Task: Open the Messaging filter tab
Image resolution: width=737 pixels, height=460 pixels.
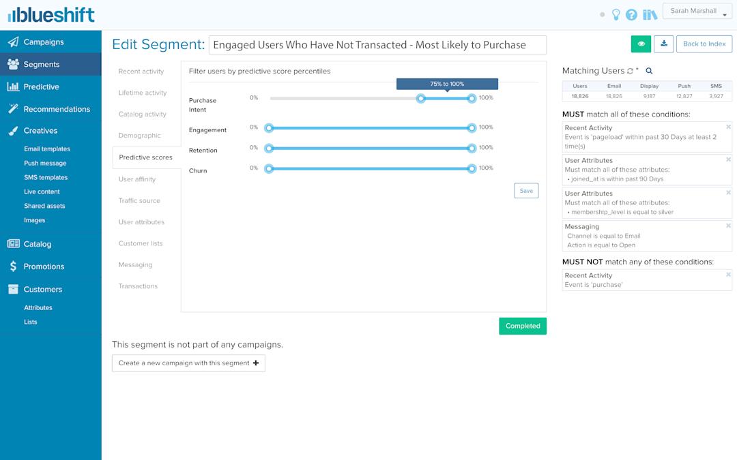Action: click(x=135, y=264)
